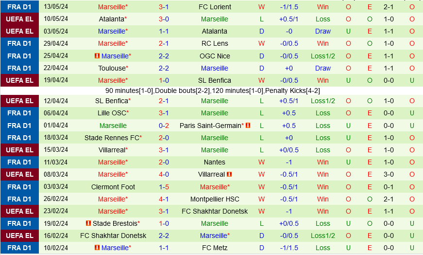Open the Nantes team link
This screenshot has height=255, width=423.
pos(215,162)
